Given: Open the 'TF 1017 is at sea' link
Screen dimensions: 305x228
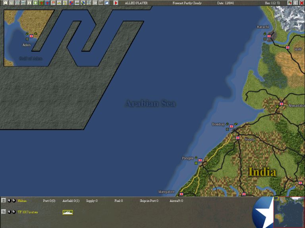Looking at the screenshot, I should pyautogui.click(x=28, y=212).
